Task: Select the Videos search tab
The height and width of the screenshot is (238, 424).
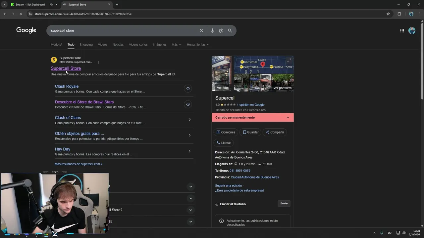Action: pos(103,45)
